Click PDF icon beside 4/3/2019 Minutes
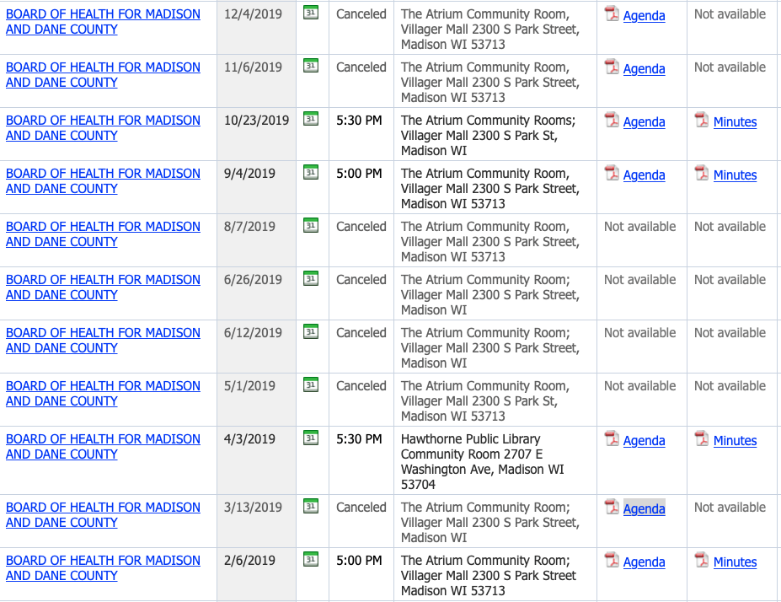 click(x=702, y=438)
